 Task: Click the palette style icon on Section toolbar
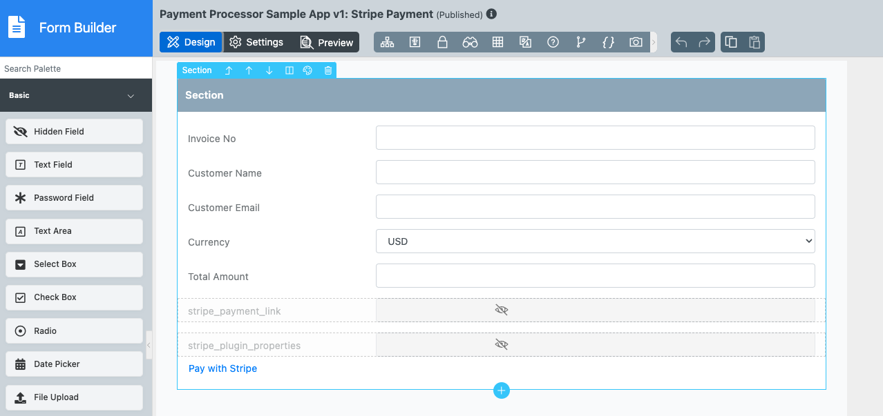(x=308, y=70)
